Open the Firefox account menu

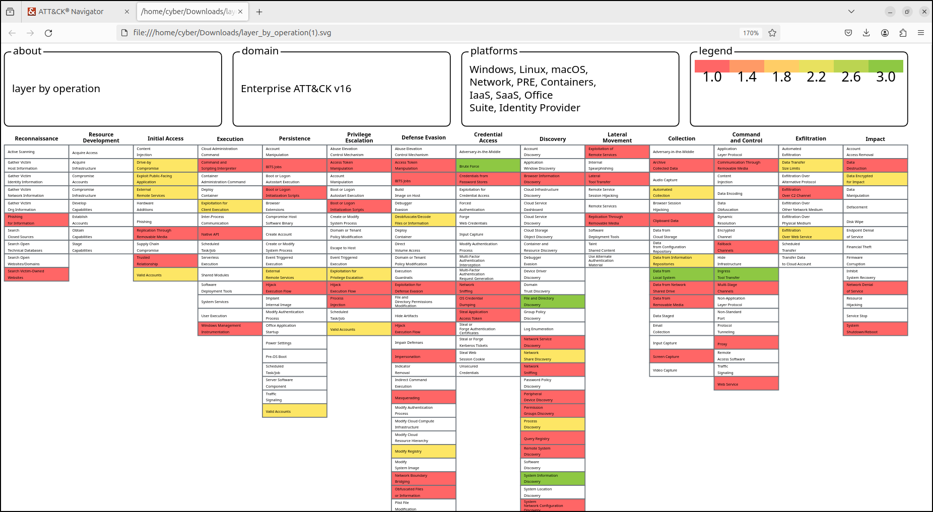(885, 33)
